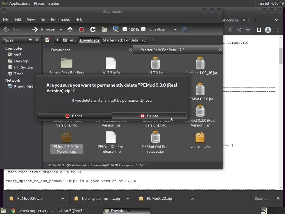Select the PEMod Old Pre-release.jar file

[156, 143]
